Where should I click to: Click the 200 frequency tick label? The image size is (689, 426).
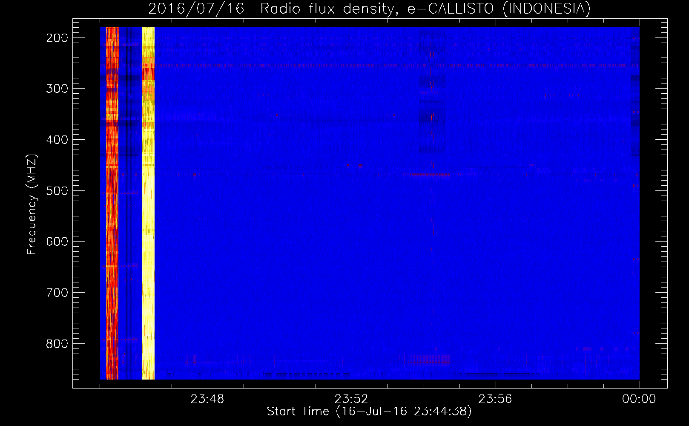tap(57, 38)
